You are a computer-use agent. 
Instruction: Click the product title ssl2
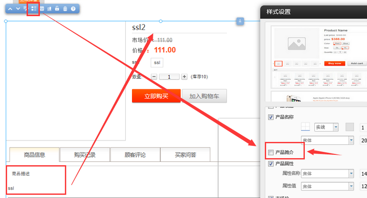pyautogui.click(x=139, y=28)
